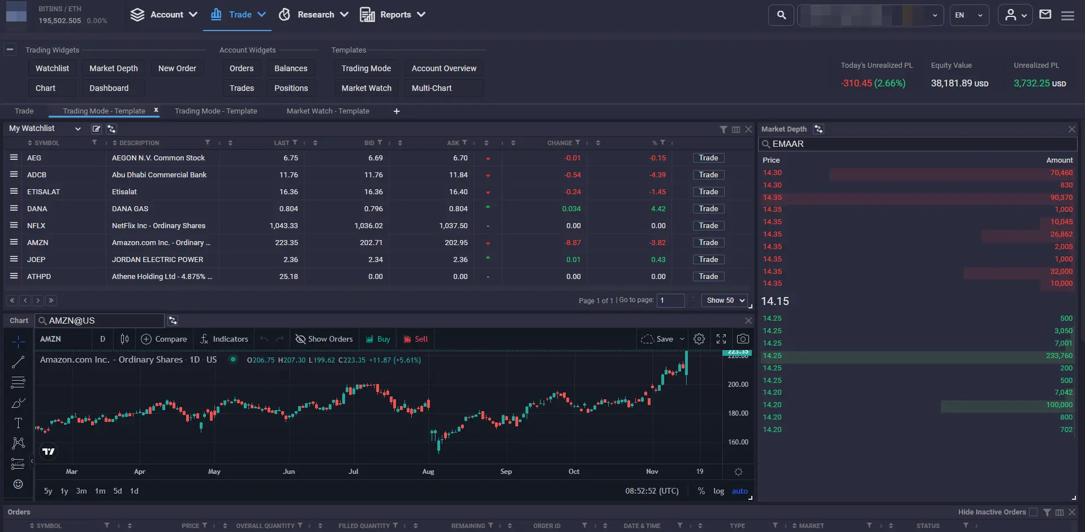Set chart range to 3m

click(x=81, y=491)
